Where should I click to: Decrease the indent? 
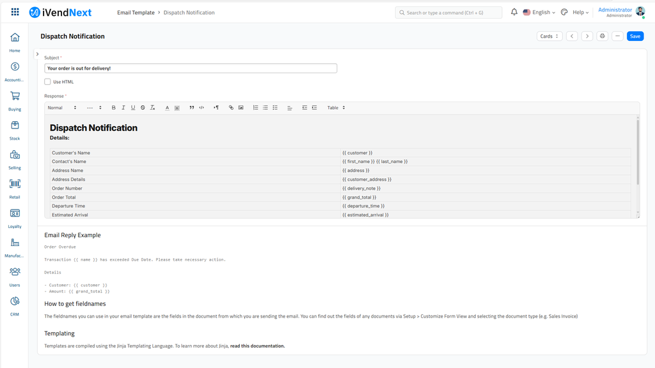pyautogui.click(x=304, y=107)
